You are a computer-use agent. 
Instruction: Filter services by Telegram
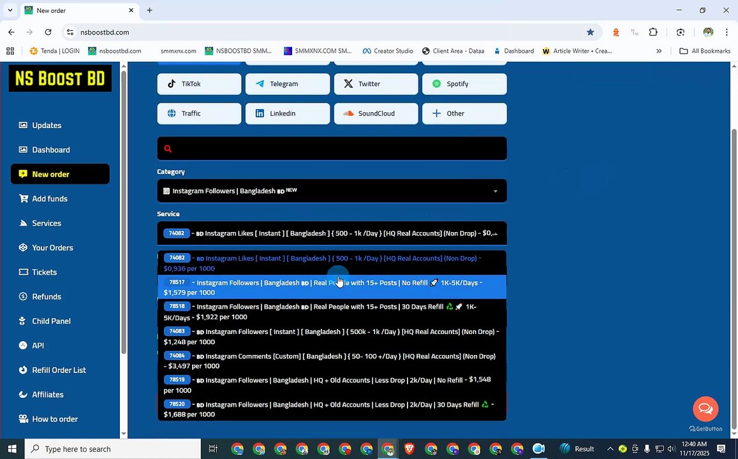[x=288, y=84]
